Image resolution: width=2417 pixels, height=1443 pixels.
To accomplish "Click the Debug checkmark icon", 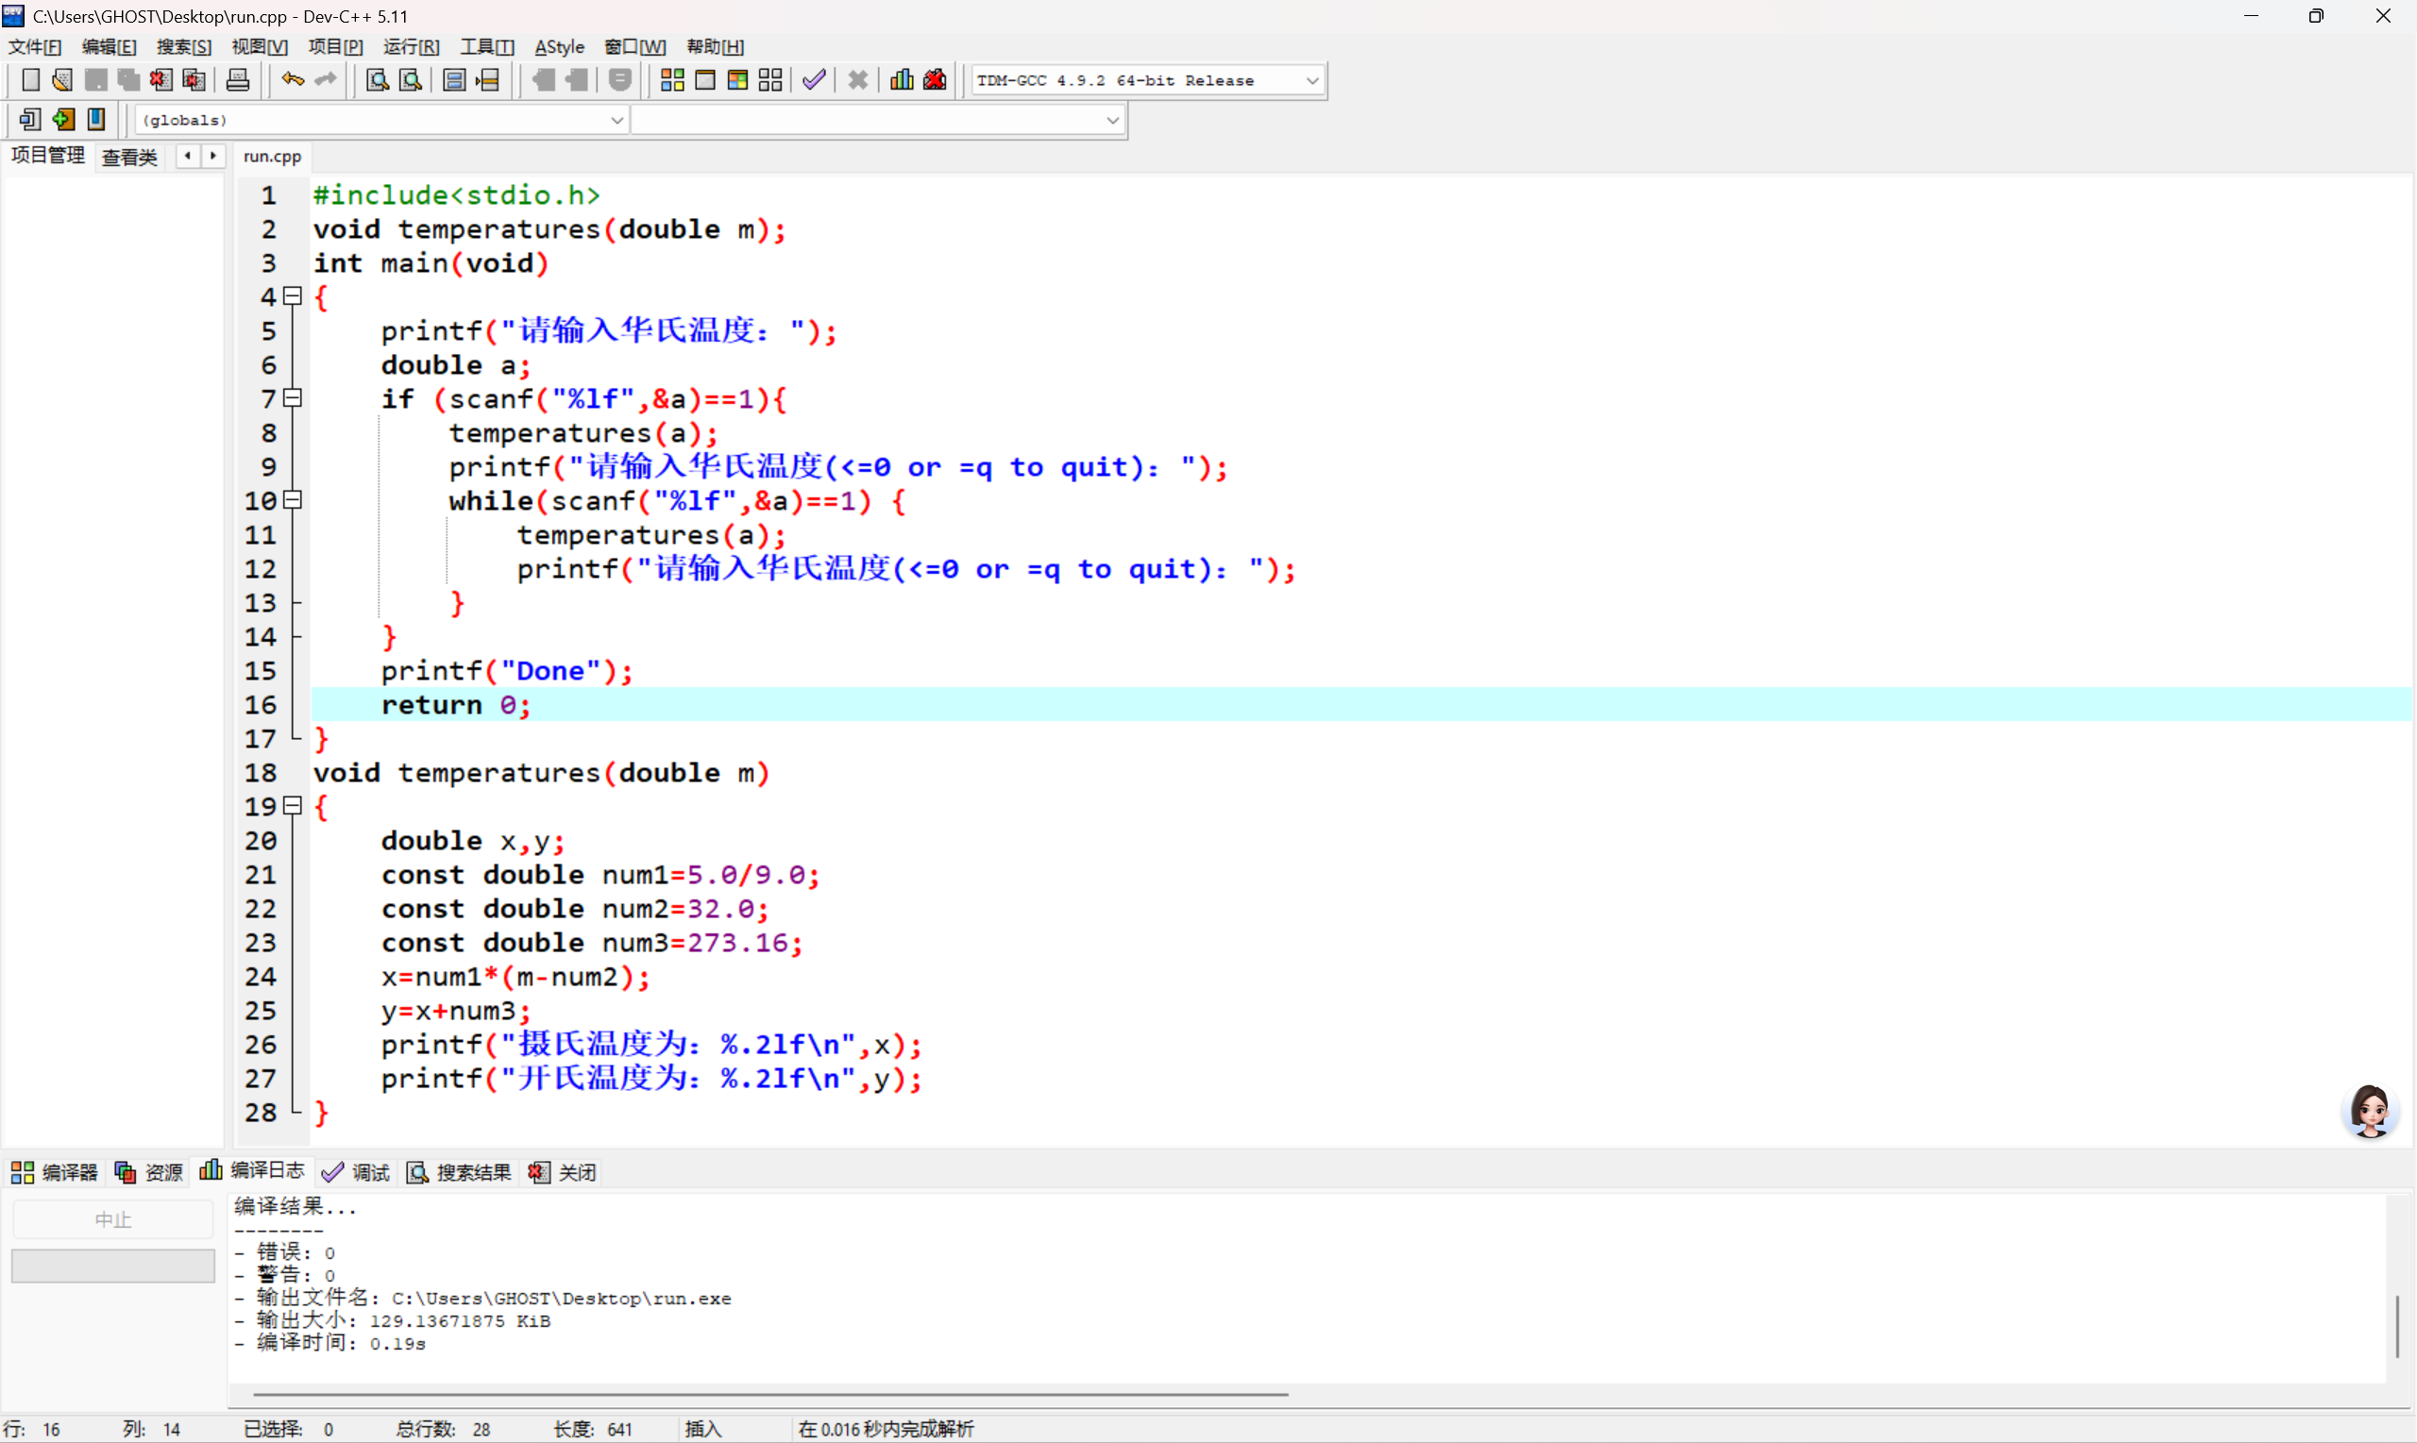I will [x=814, y=81].
